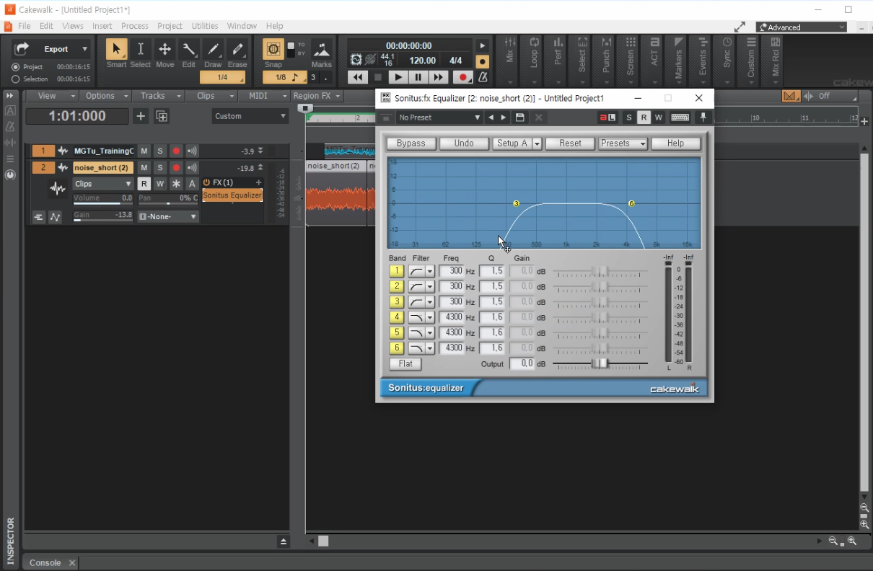Image resolution: width=873 pixels, height=571 pixels.
Task: Toggle FX rack power for noise_short
Action: [207, 182]
